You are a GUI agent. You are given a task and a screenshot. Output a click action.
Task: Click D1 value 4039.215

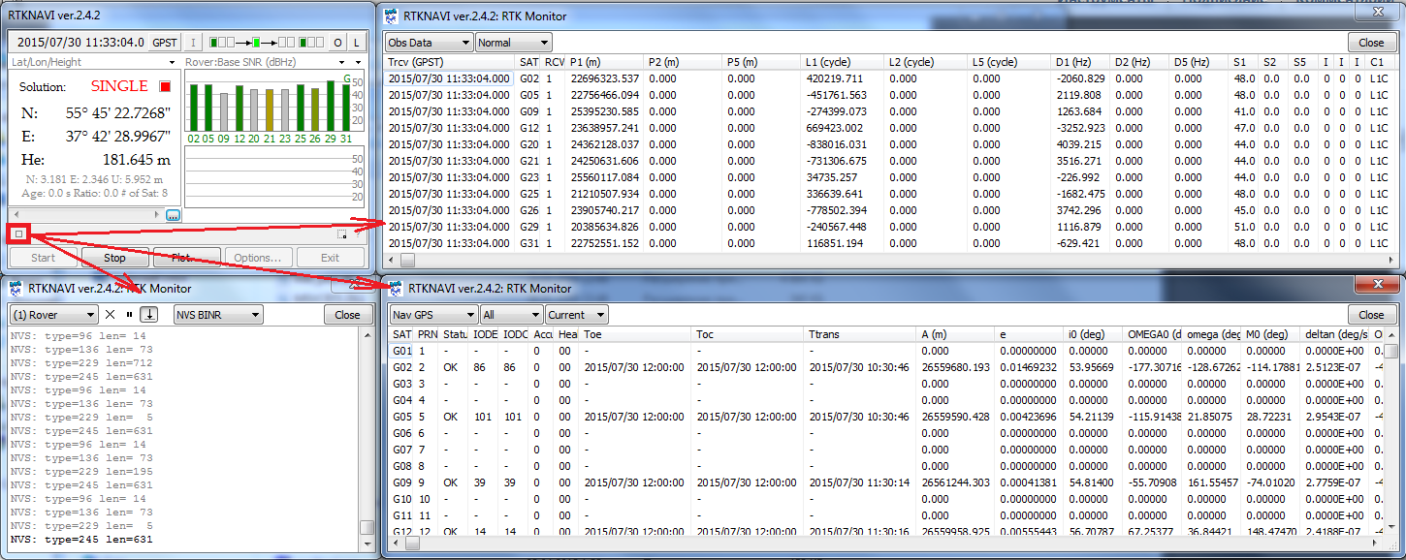click(1079, 144)
